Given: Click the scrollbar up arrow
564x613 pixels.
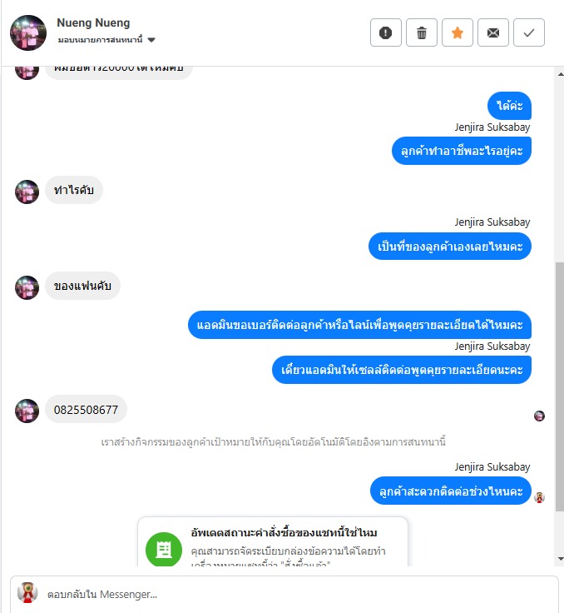Looking at the screenshot, I should click(561, 74).
